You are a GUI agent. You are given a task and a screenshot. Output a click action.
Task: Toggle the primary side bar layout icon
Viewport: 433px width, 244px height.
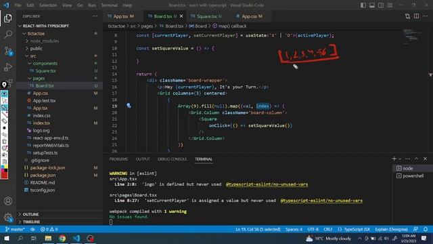pos(363,5)
